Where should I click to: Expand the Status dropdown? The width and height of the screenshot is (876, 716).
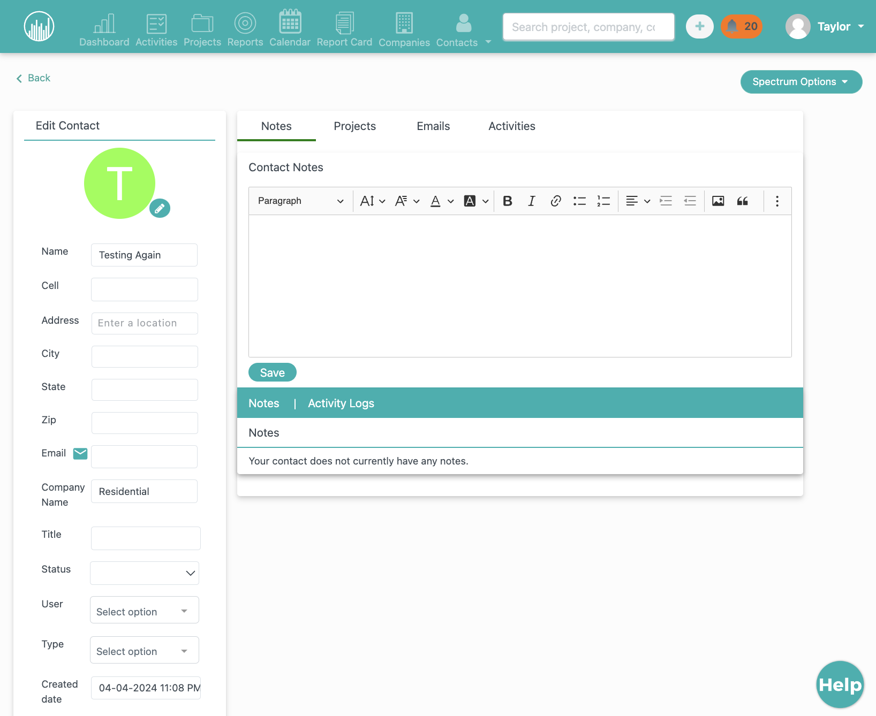(145, 573)
